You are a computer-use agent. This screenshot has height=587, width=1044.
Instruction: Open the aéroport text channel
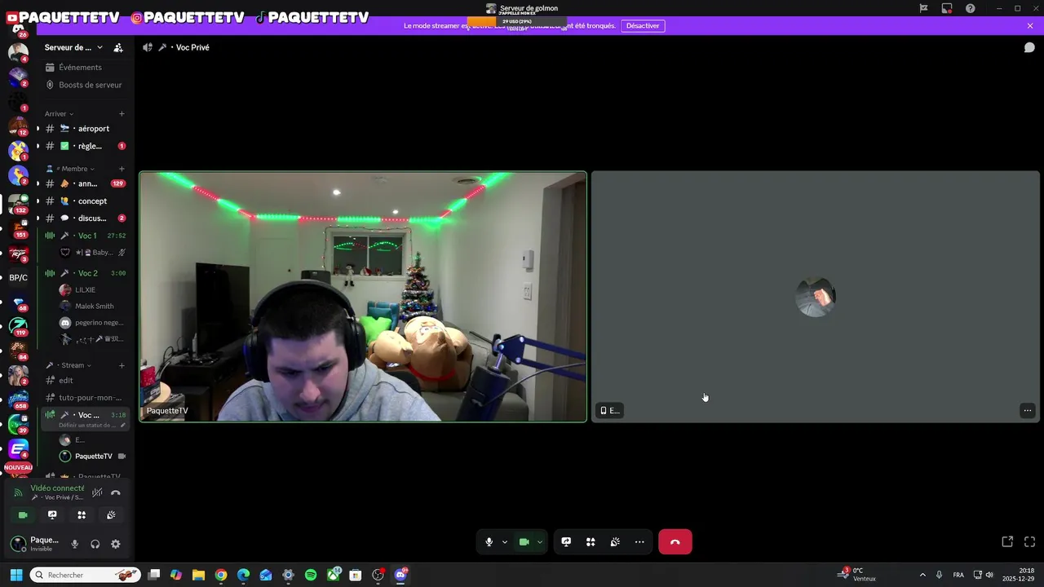tap(84, 129)
